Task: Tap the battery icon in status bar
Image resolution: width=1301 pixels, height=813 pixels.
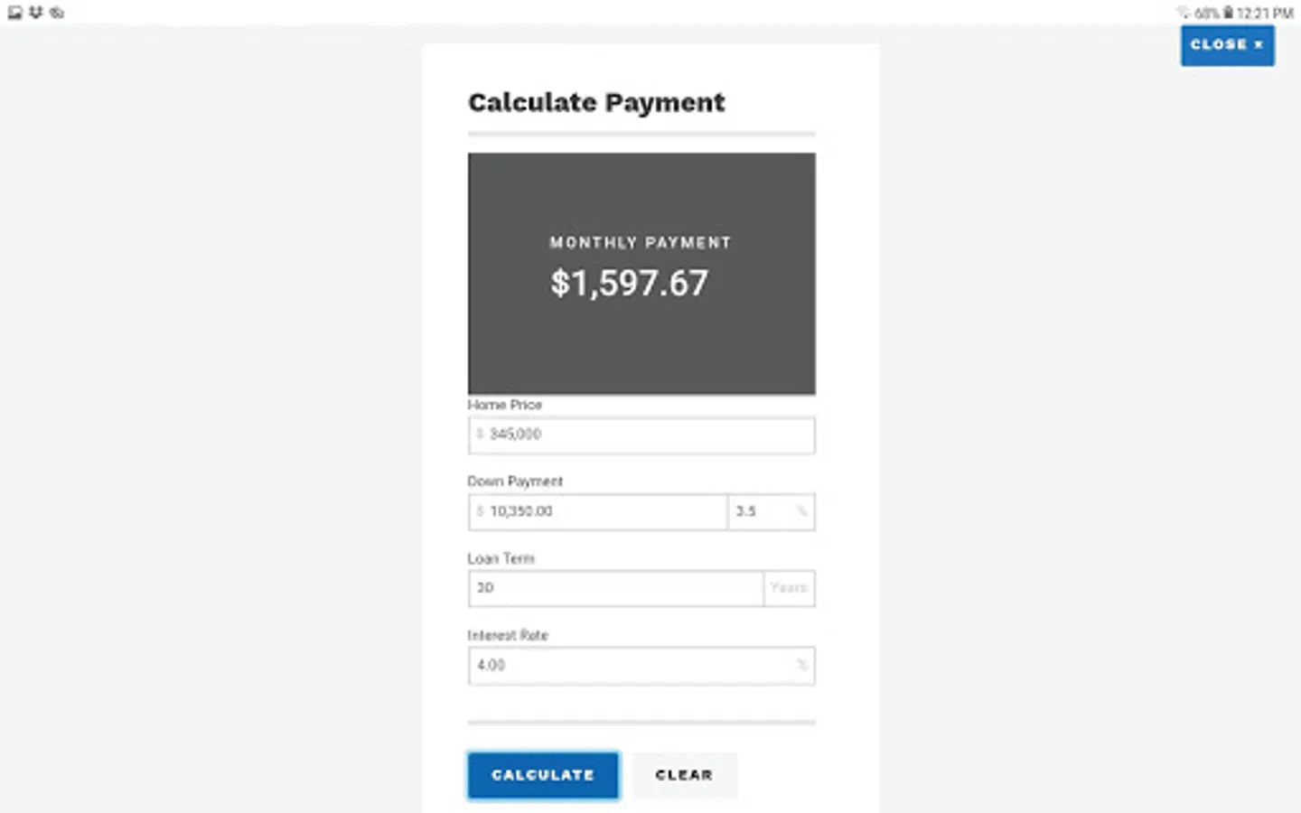Action: pos(1228,13)
